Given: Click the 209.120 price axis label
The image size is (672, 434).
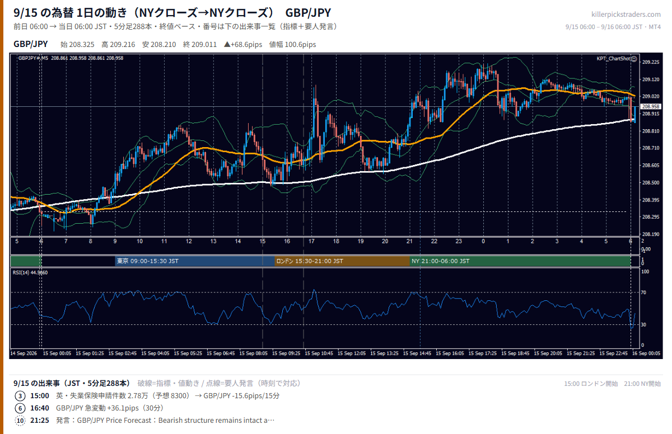Looking at the screenshot, I should point(650,79).
